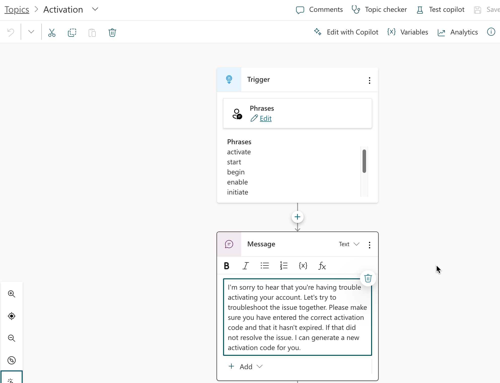Click the delete trash icon on message
Screen dimensions: 500x383
pos(367,278)
